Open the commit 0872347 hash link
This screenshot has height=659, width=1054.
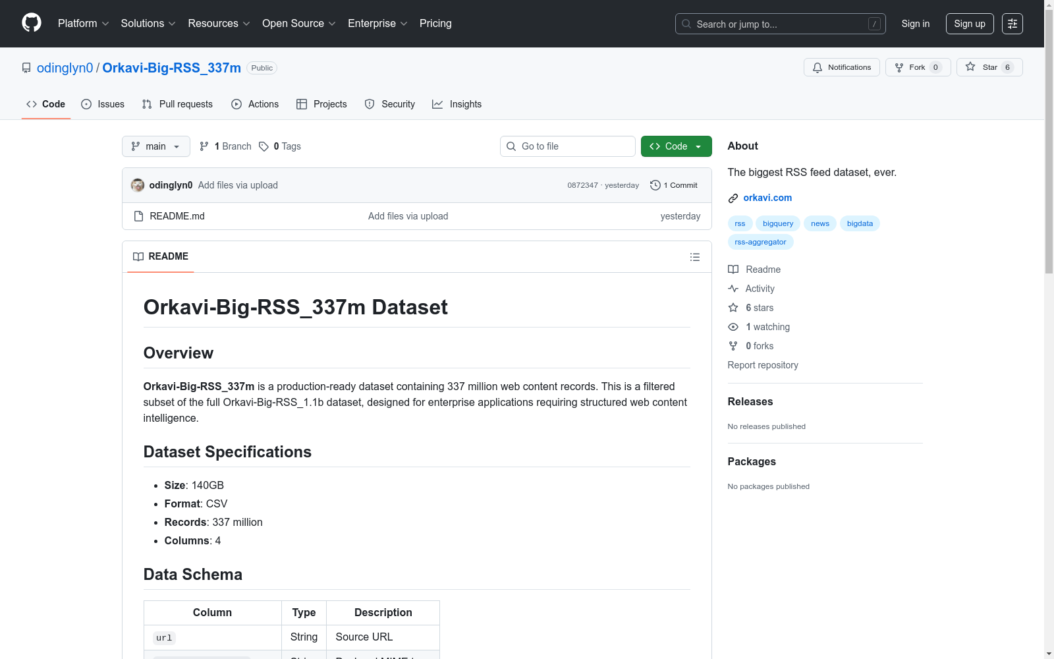point(583,185)
